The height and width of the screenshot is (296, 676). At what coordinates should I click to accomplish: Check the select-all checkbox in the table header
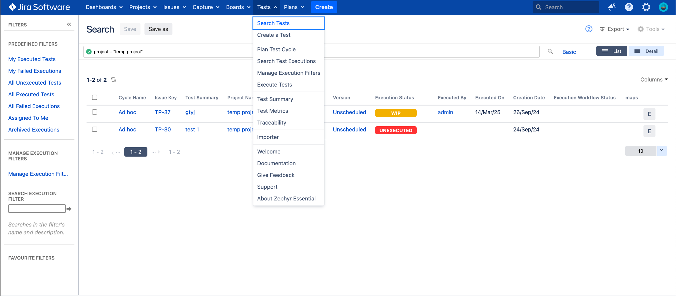pyautogui.click(x=95, y=97)
